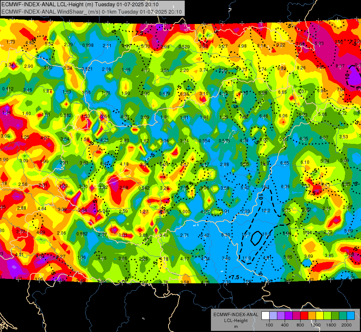Select the orange legend swatch
This screenshot has width=361, height=332.
coord(312,316)
